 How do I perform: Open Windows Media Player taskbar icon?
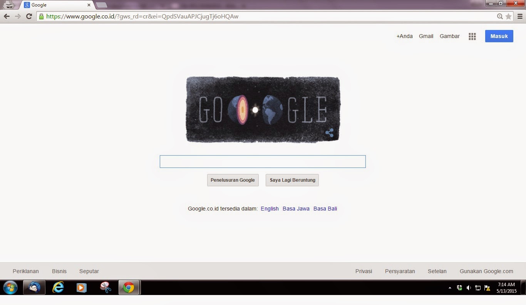82,287
